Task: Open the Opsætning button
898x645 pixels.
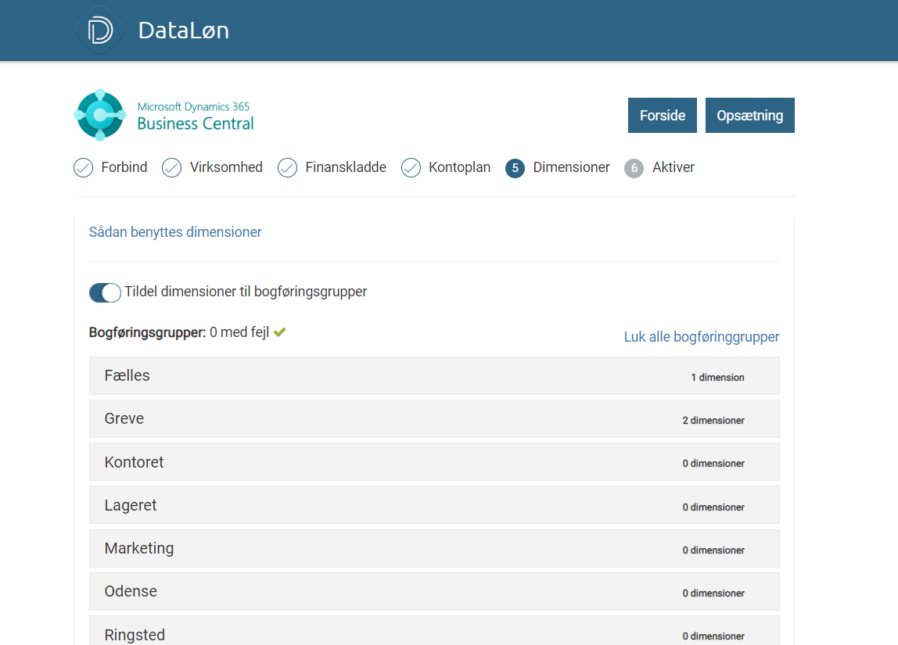Action: click(750, 115)
